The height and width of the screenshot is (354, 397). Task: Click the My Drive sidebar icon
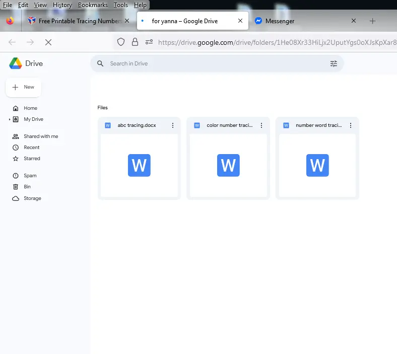16,119
